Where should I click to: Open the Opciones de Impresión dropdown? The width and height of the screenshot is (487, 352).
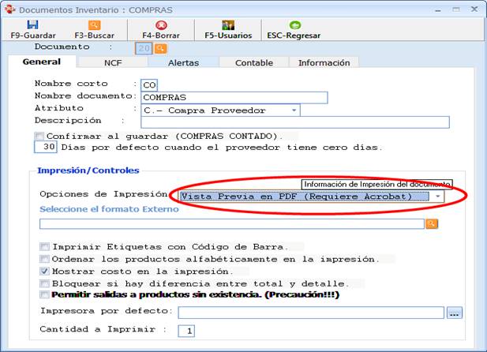point(437,197)
